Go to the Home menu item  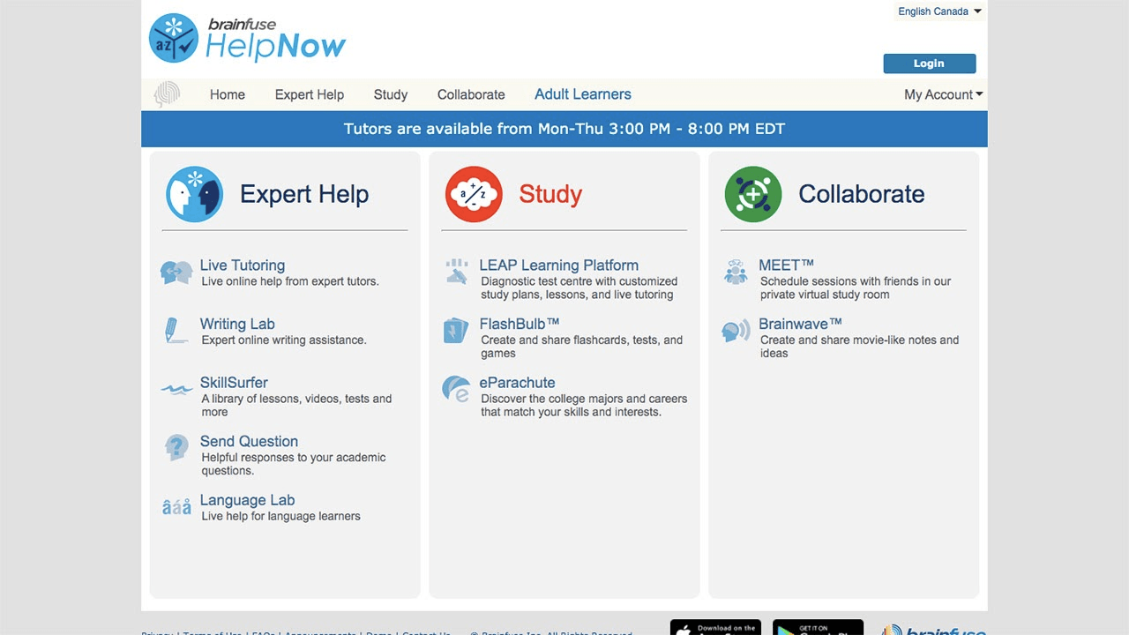[227, 94]
